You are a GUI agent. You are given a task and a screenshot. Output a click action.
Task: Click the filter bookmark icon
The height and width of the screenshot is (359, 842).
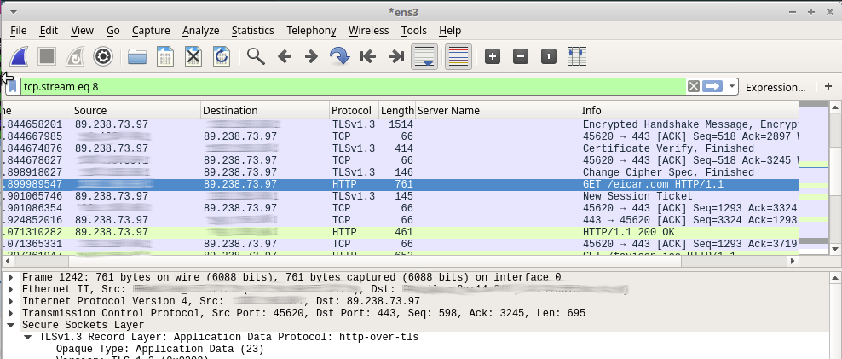coord(12,86)
